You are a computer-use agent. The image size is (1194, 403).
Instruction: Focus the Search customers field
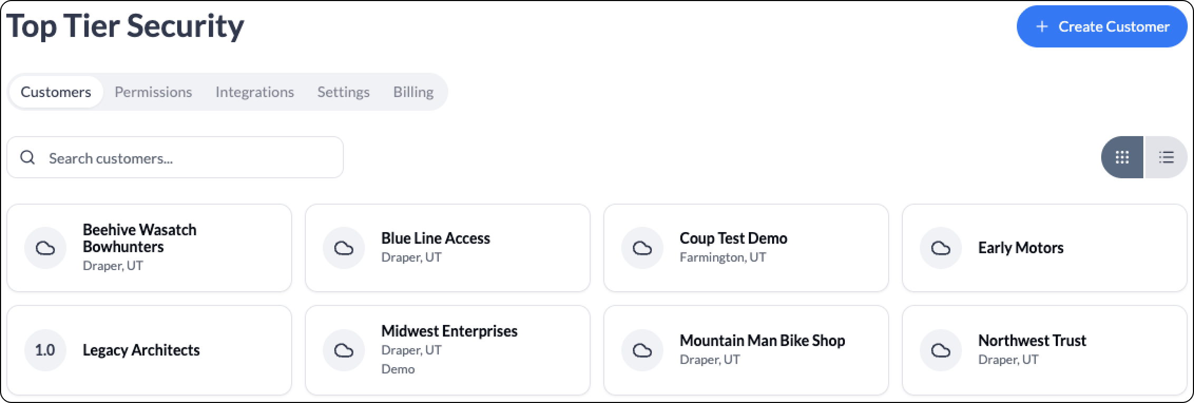pyautogui.click(x=175, y=157)
